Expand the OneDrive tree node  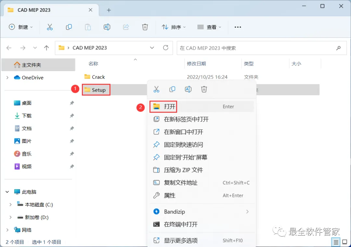7,77
